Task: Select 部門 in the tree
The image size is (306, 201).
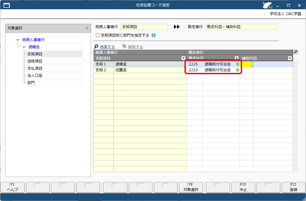Action: [x=54, y=83]
